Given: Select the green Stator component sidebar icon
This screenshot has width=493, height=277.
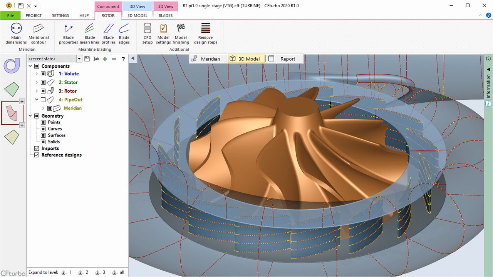Looking at the screenshot, I should click(x=12, y=89).
